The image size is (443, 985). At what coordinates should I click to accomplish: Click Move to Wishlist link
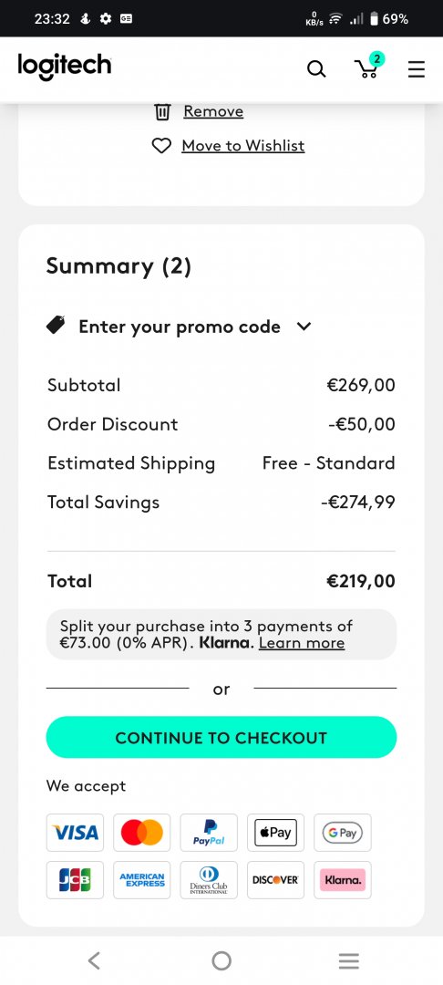pos(242,146)
